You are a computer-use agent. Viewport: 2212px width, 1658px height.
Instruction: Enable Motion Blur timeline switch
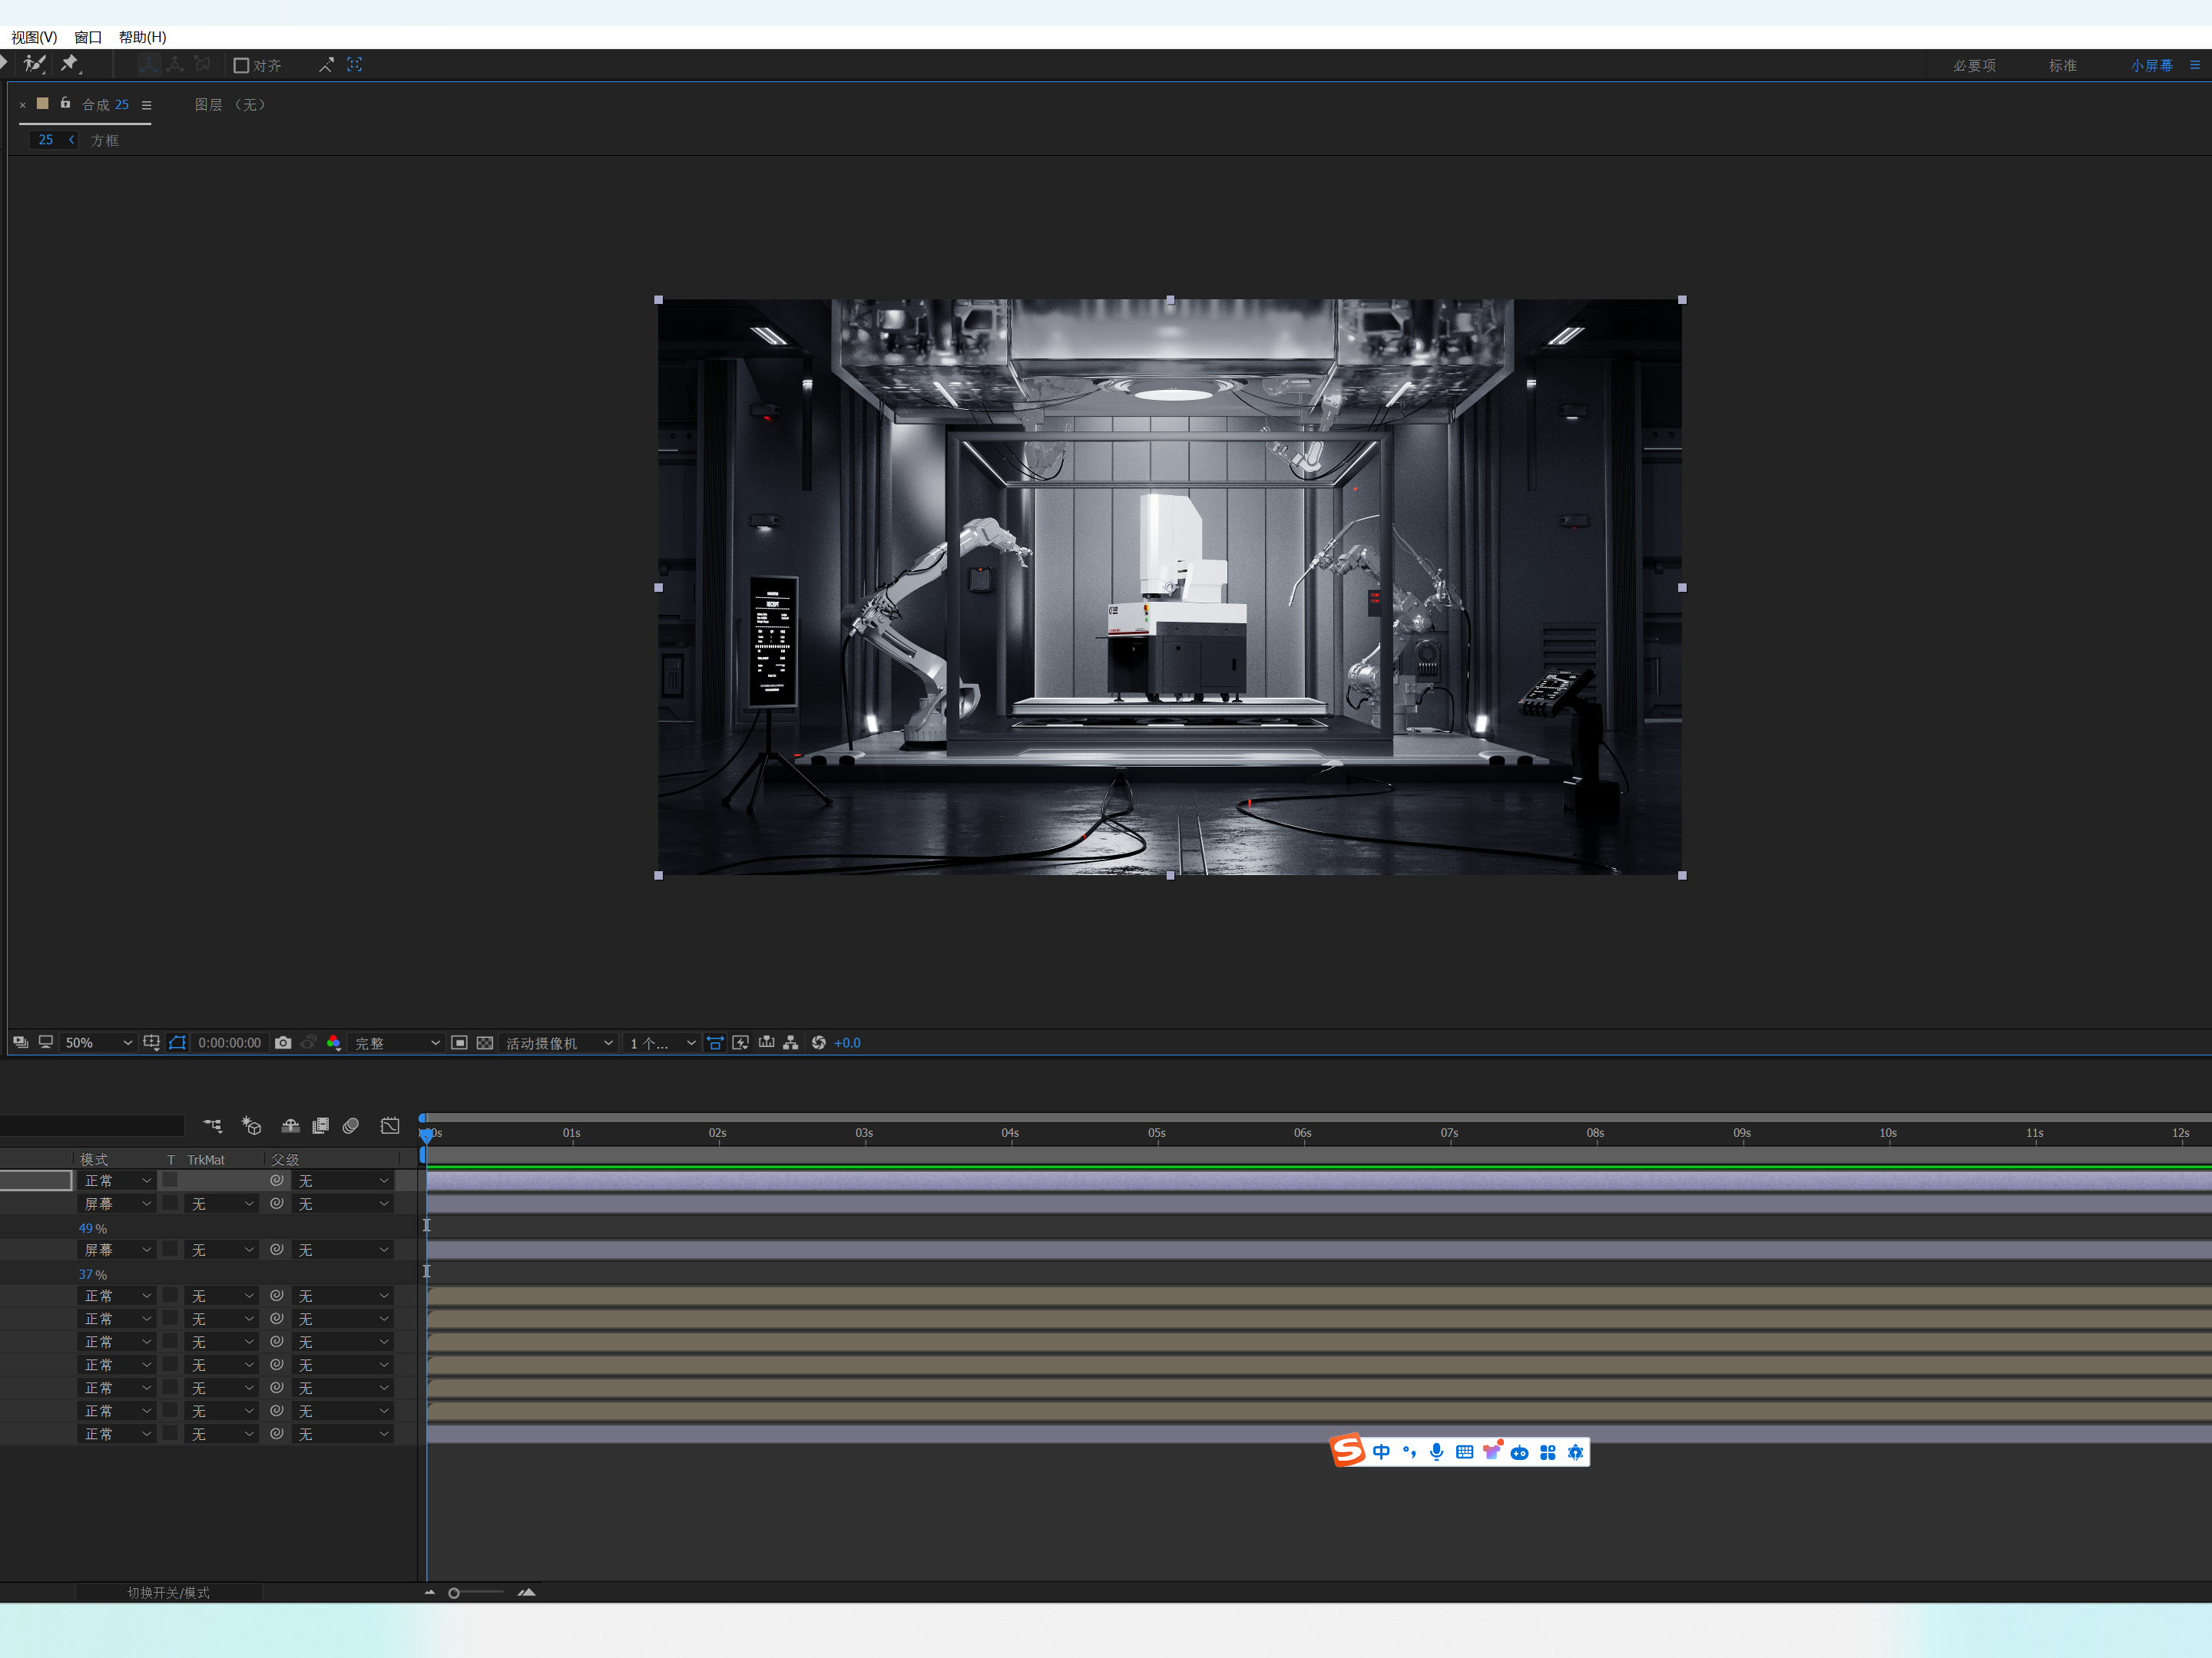tap(351, 1126)
